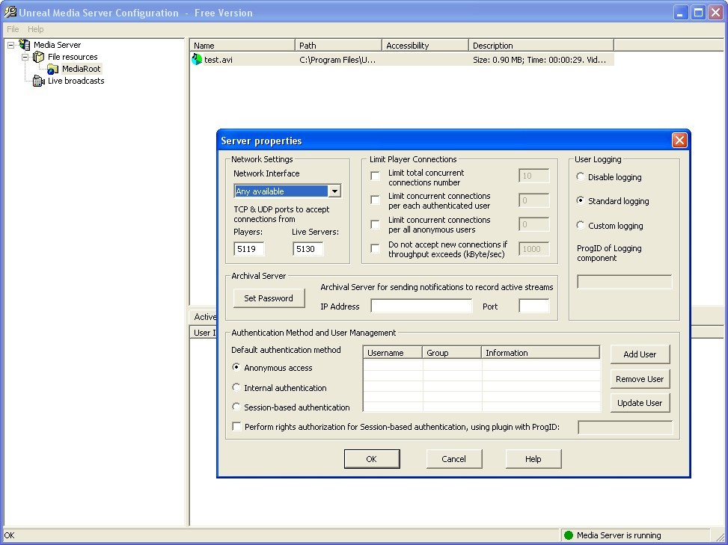Select the Custom logging radio button
This screenshot has height=545, width=728.
point(580,226)
